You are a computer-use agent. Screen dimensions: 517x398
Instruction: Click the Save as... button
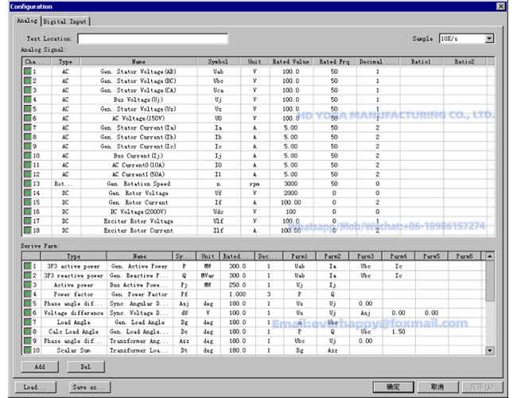[90, 386]
